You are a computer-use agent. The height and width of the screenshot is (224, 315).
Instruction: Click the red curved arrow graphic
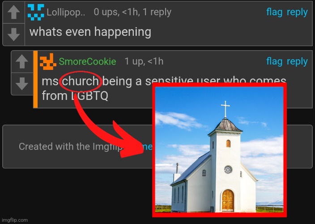(109, 126)
